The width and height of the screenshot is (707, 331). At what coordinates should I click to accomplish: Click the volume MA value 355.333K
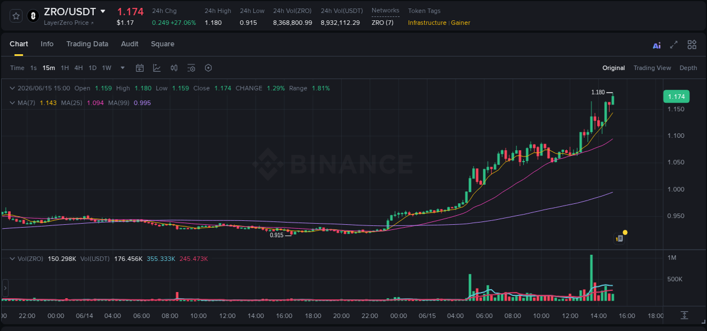[161, 259]
